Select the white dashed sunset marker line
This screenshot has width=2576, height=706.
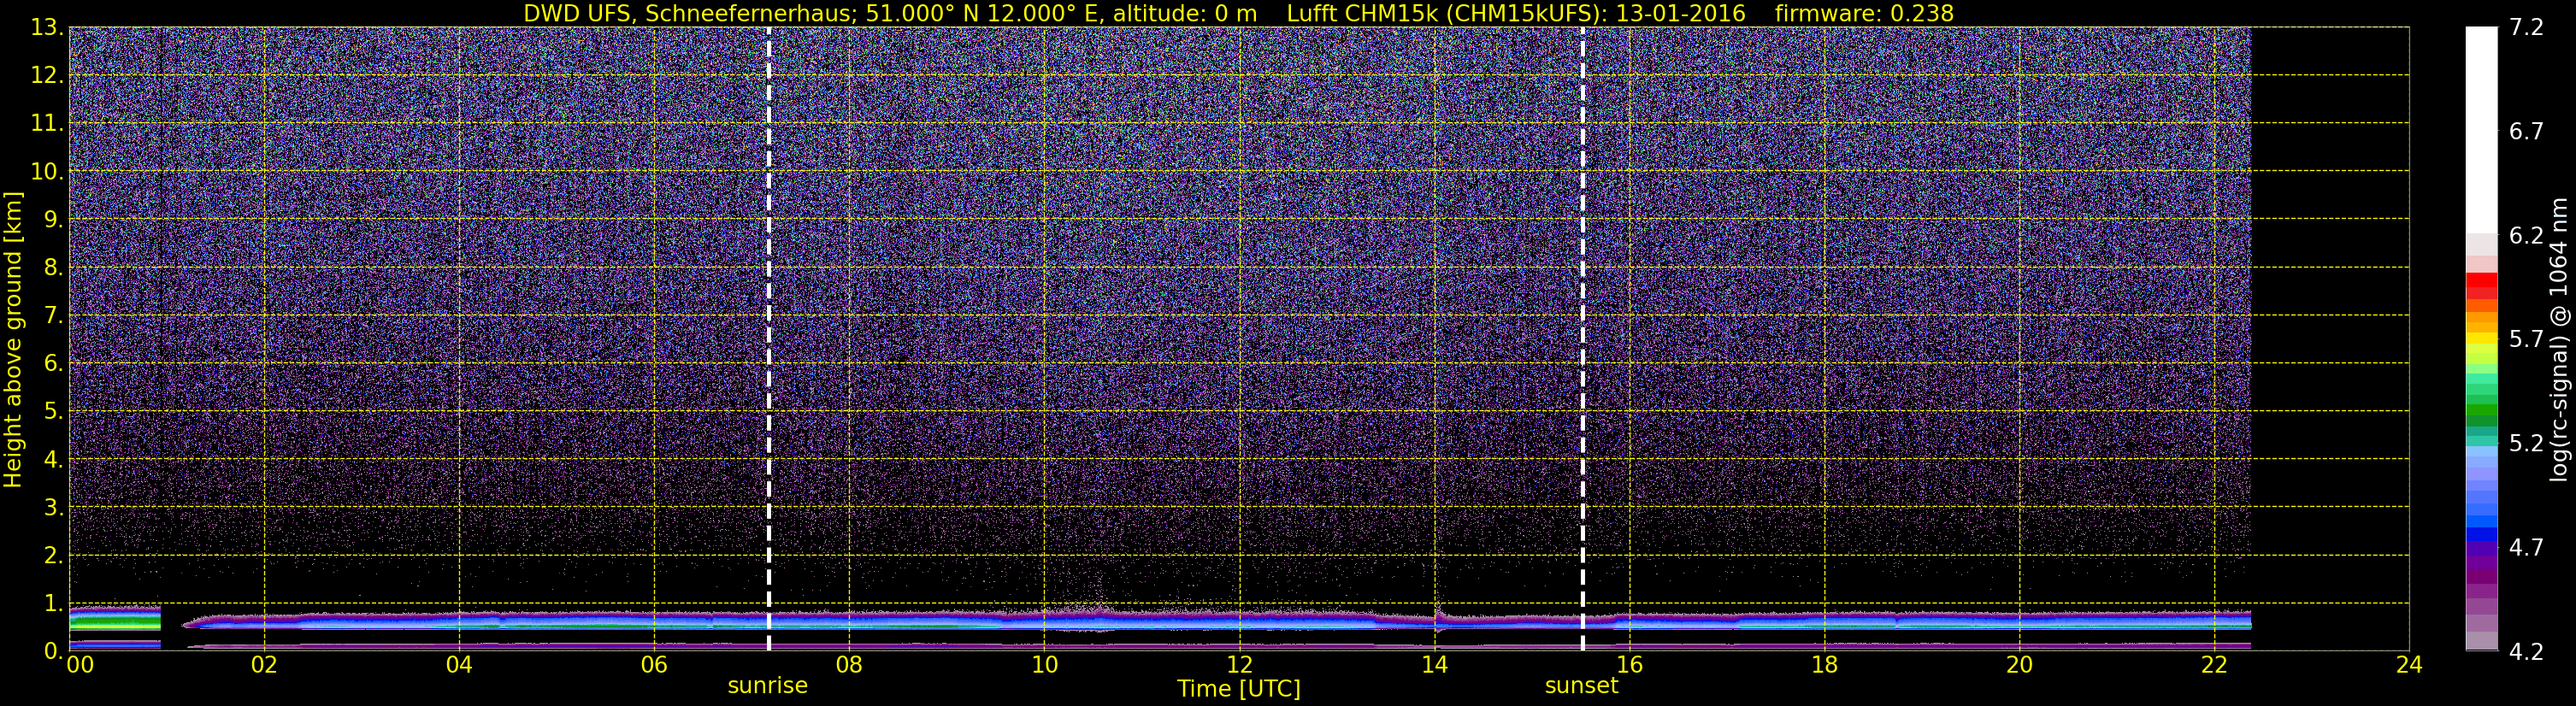(x=1582, y=339)
